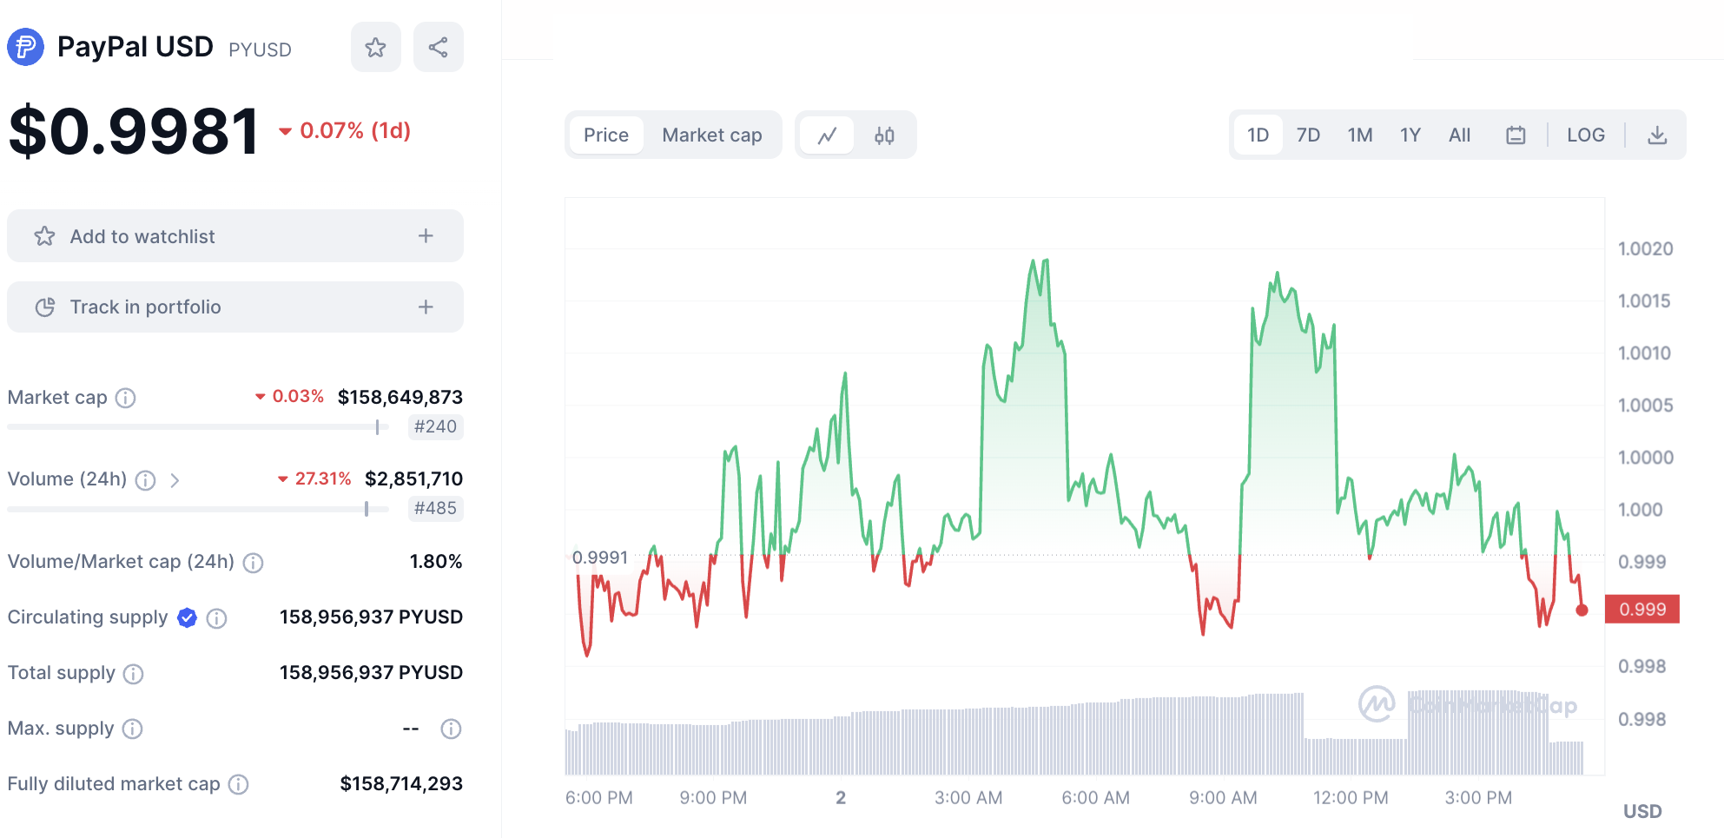1724x838 pixels.
Task: Click the USD currency label
Action: [x=1642, y=812]
